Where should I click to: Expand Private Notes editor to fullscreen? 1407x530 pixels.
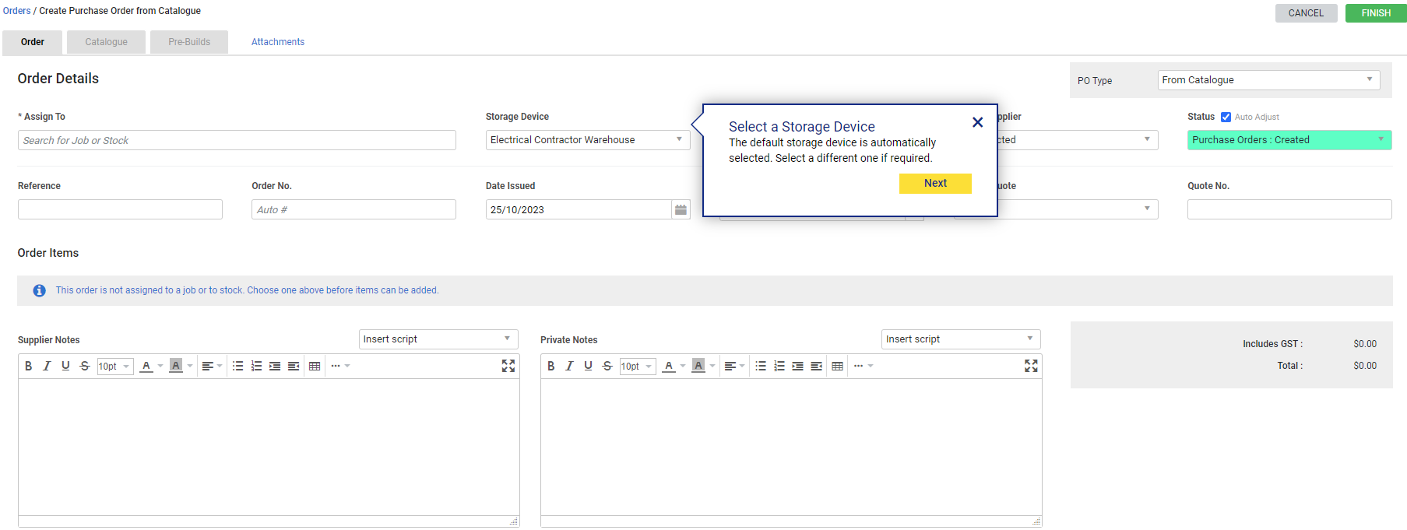[x=1031, y=366]
